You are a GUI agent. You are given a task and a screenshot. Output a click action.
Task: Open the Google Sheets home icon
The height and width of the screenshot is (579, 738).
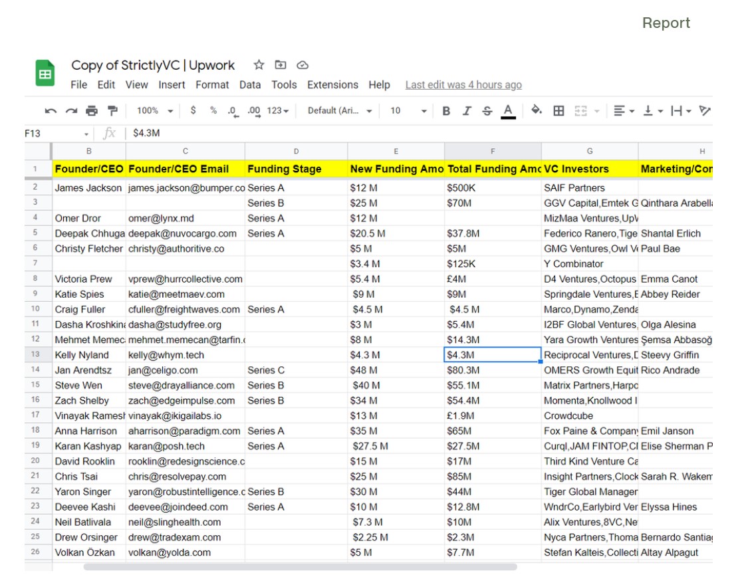tap(45, 73)
